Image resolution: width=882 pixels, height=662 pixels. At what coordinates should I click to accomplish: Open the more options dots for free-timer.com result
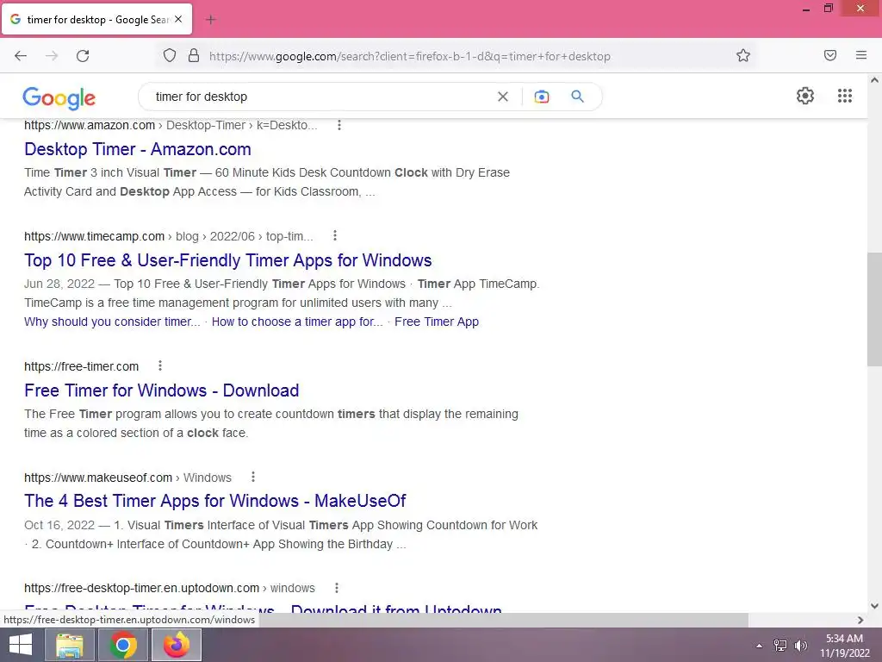pyautogui.click(x=159, y=365)
